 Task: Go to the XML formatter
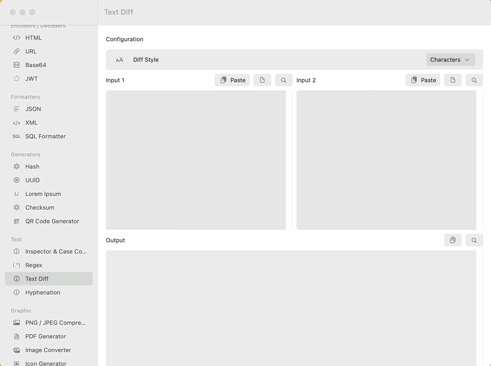click(48, 122)
